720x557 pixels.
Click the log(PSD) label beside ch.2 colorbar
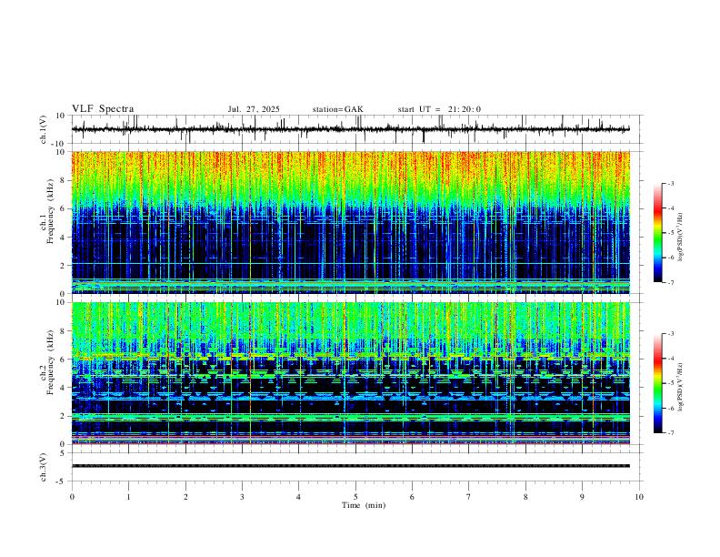(680, 387)
